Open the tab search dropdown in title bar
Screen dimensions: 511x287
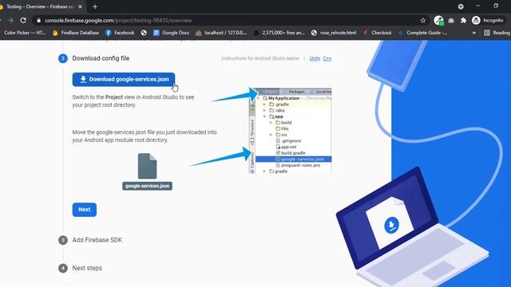tap(461, 6)
